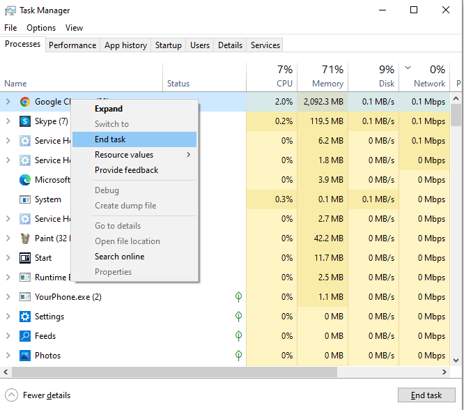
Task: Choose End task in the context menu
Action: tap(134, 139)
